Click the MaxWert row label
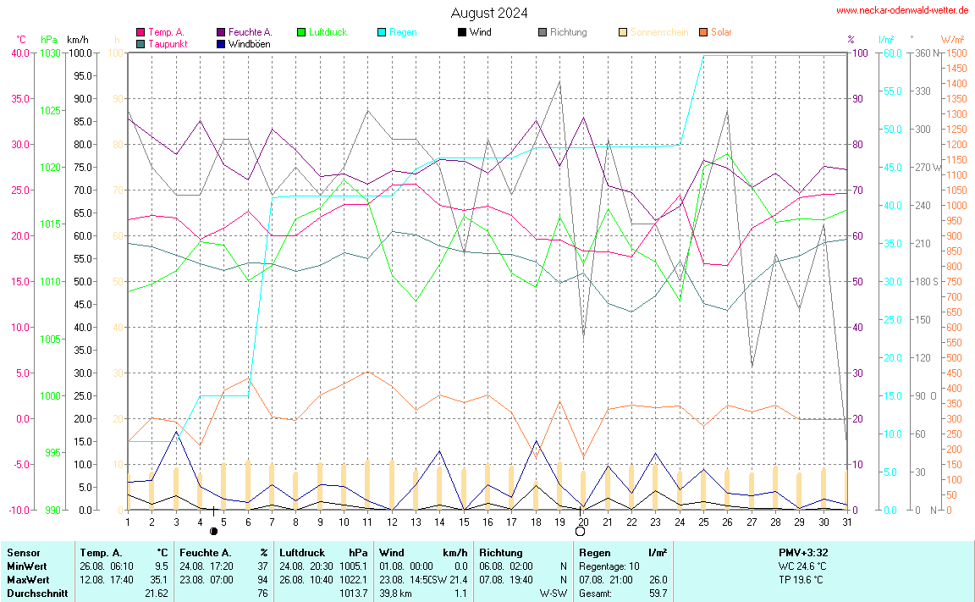975x602 pixels. tap(25, 580)
